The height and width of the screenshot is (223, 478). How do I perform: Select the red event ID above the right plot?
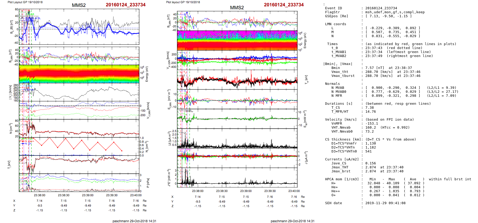[284, 5]
